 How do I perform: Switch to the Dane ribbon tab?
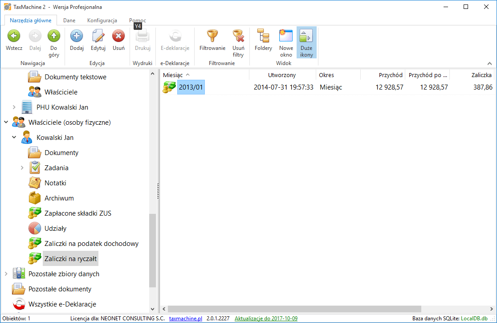(69, 20)
